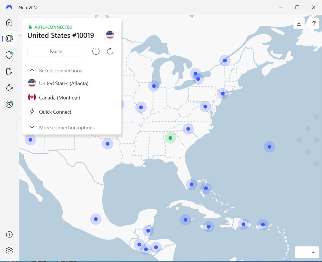The width and height of the screenshot is (322, 262).
Task: Reconnect using the refresh arrow icon
Action: (110, 51)
